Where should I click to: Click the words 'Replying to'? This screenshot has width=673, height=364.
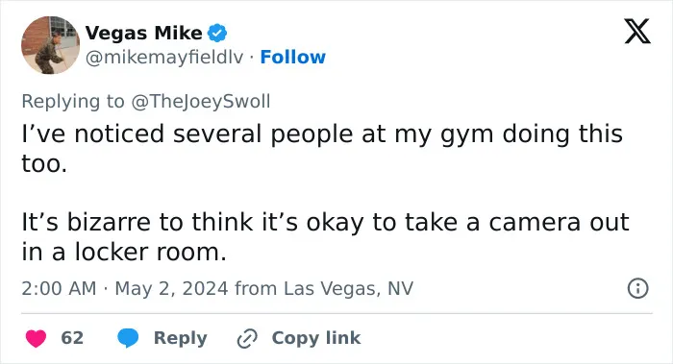(73, 102)
